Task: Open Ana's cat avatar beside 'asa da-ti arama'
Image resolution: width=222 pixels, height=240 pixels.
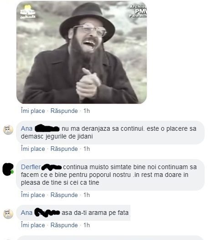Action: tap(8, 214)
